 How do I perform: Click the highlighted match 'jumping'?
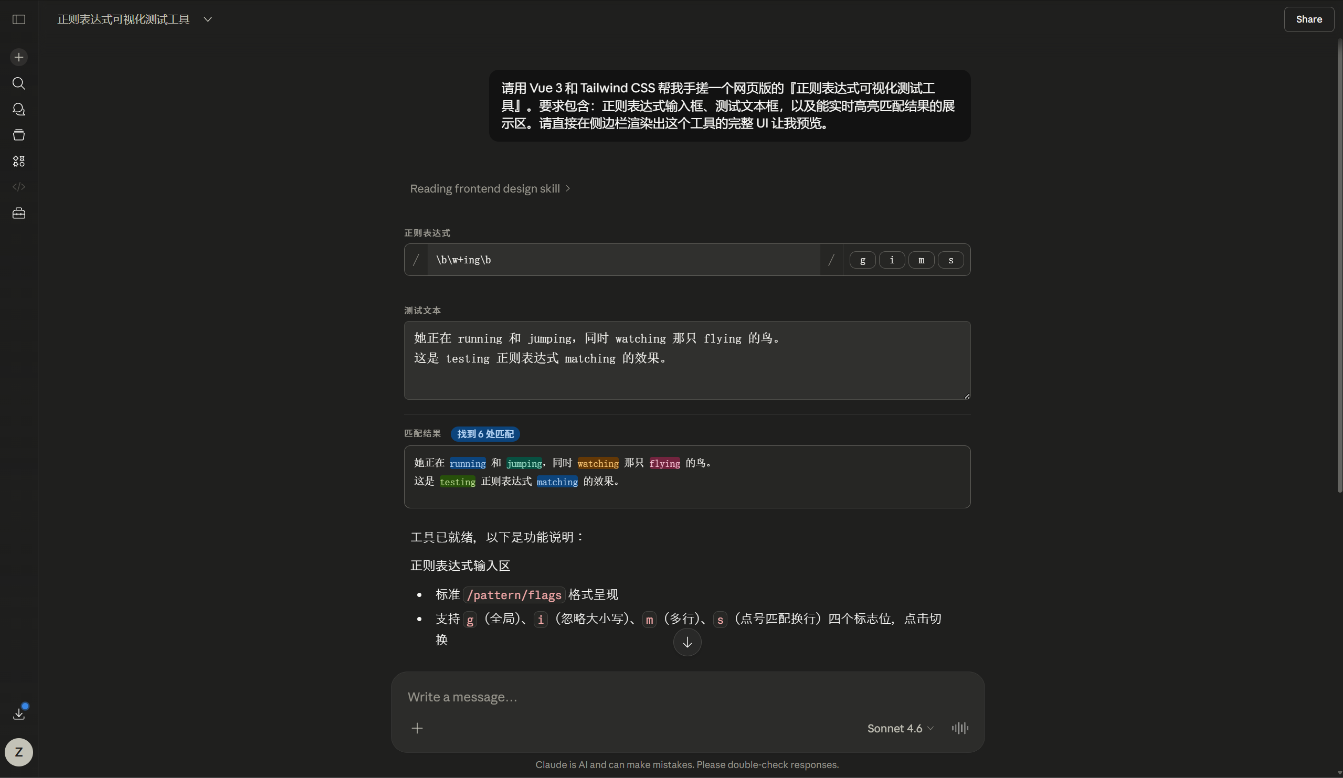[524, 463]
